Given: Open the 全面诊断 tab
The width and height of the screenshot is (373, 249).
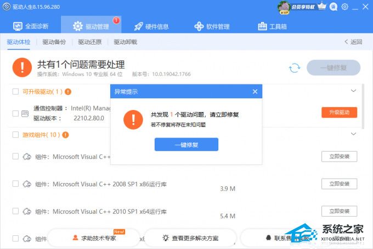Looking at the screenshot, I should tap(31, 26).
